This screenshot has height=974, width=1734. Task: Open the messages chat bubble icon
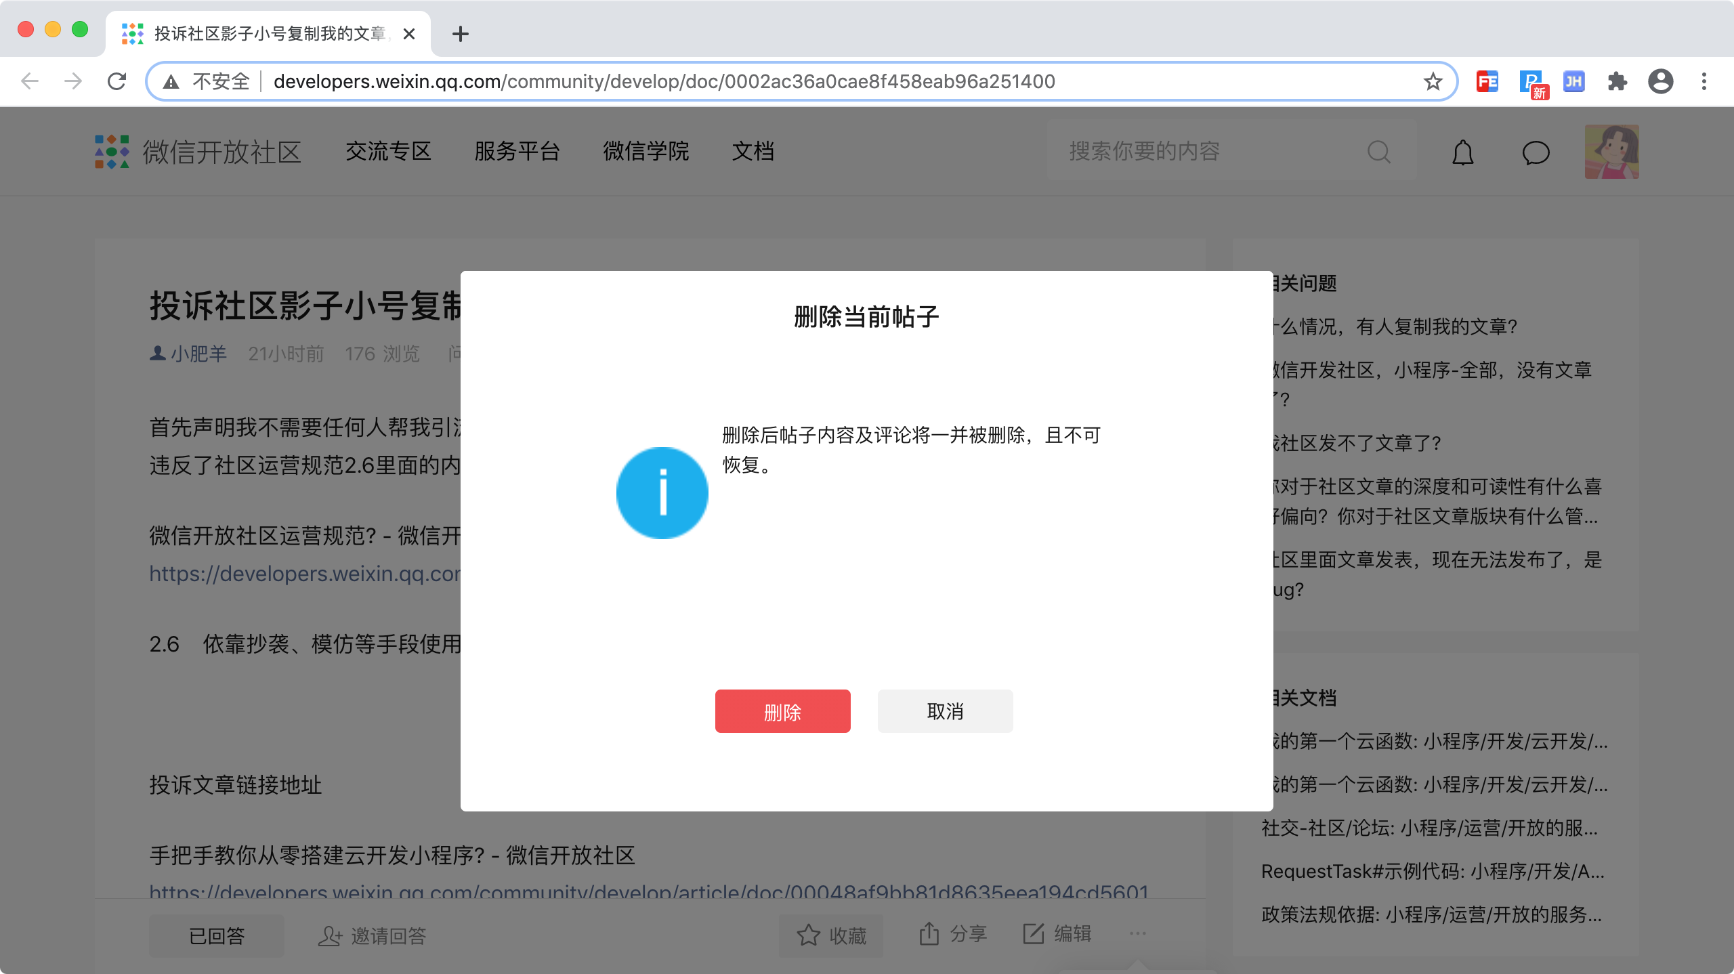tap(1536, 152)
